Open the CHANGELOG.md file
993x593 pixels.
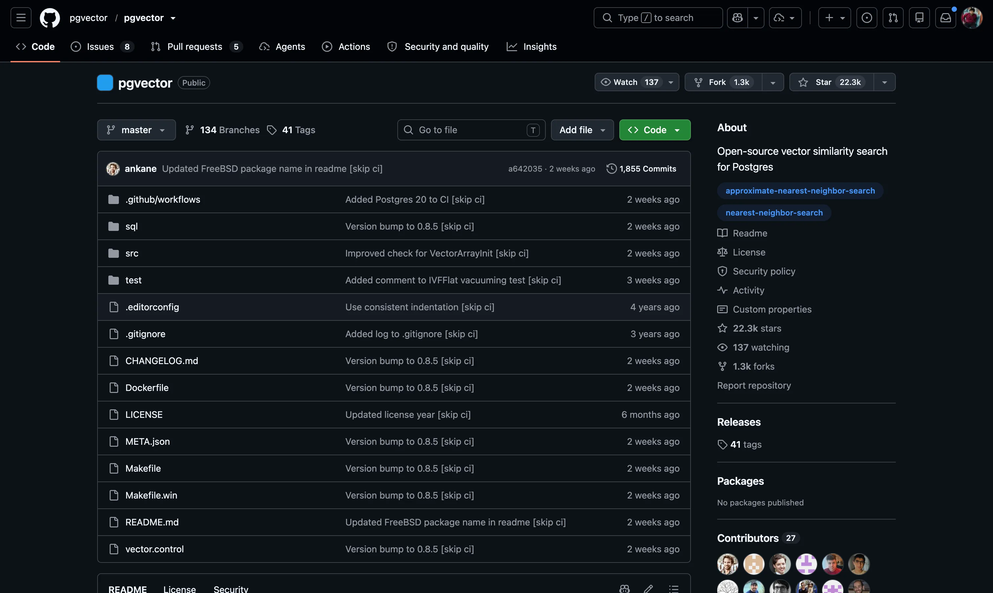coord(162,361)
